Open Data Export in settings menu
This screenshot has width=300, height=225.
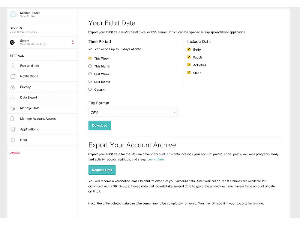pos(28,97)
